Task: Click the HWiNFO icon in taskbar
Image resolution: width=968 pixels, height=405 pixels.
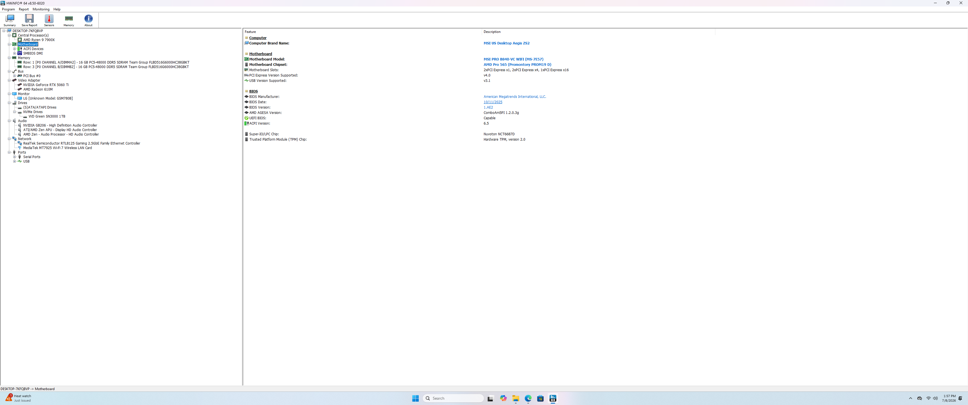Action: pyautogui.click(x=553, y=398)
